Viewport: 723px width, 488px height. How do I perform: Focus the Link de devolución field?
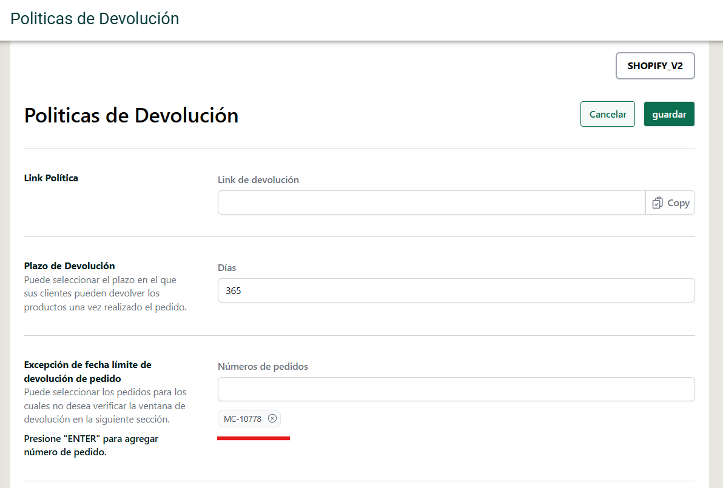[x=431, y=202]
